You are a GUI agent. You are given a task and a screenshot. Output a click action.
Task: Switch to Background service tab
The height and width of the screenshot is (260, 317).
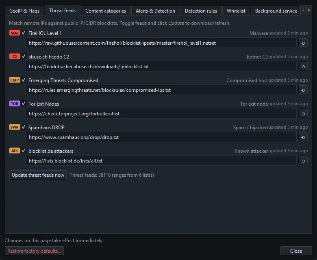[x=276, y=11]
